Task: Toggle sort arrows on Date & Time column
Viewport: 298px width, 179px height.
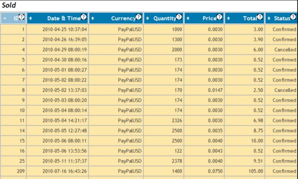Action: [x=30, y=18]
